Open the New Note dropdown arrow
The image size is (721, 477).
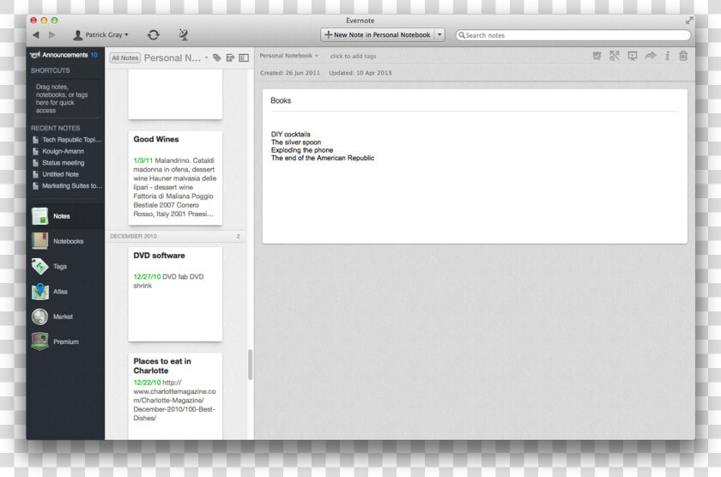click(439, 35)
